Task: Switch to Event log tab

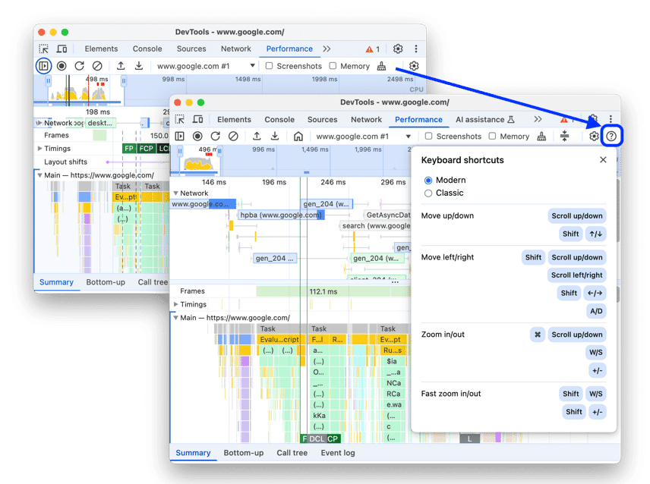Action: click(x=337, y=453)
